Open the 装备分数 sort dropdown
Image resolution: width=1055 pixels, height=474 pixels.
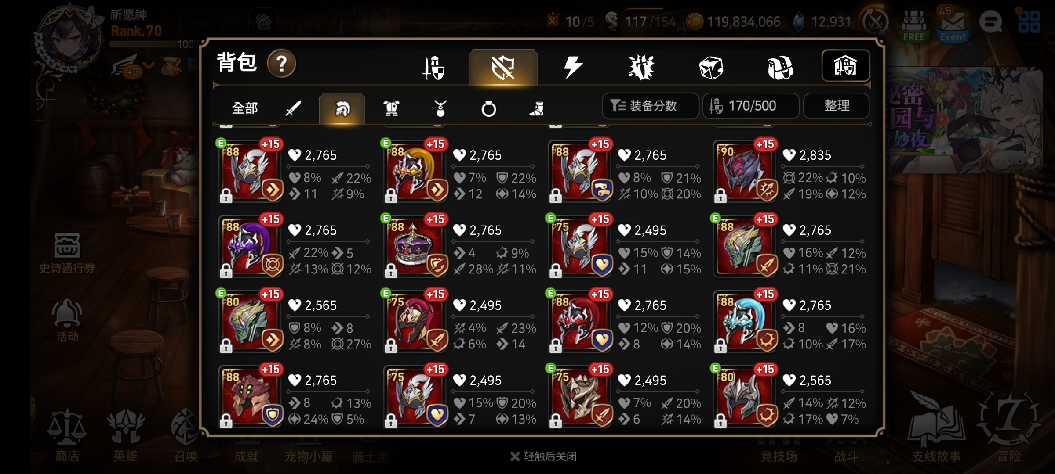[650, 106]
